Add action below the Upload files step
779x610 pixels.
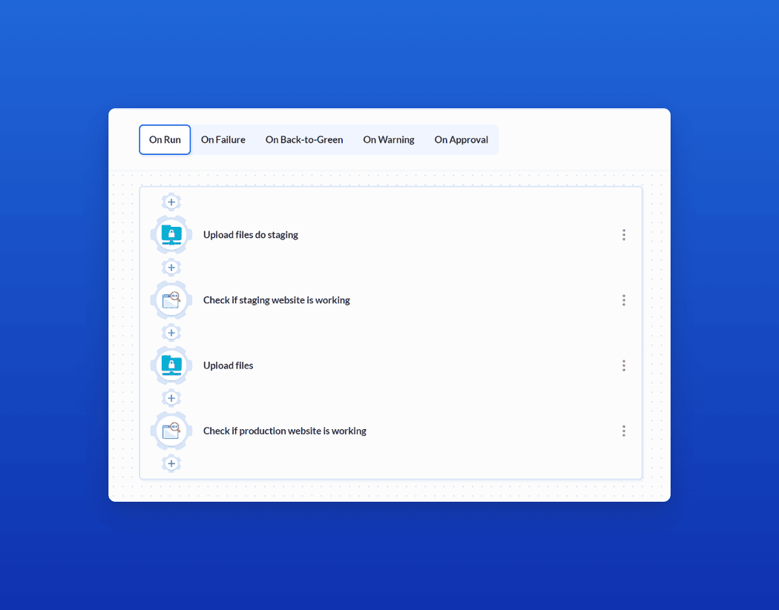tap(171, 398)
